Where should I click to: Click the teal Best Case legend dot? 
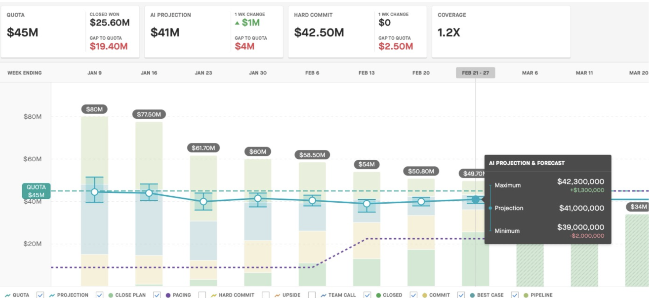tap(472, 295)
